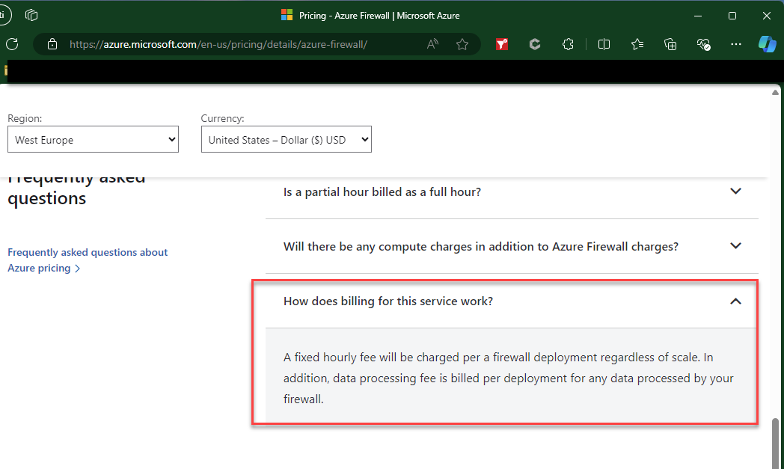This screenshot has width=784, height=469.
Task: Open Frequently asked questions about Azure pricing link
Action: [x=88, y=260]
